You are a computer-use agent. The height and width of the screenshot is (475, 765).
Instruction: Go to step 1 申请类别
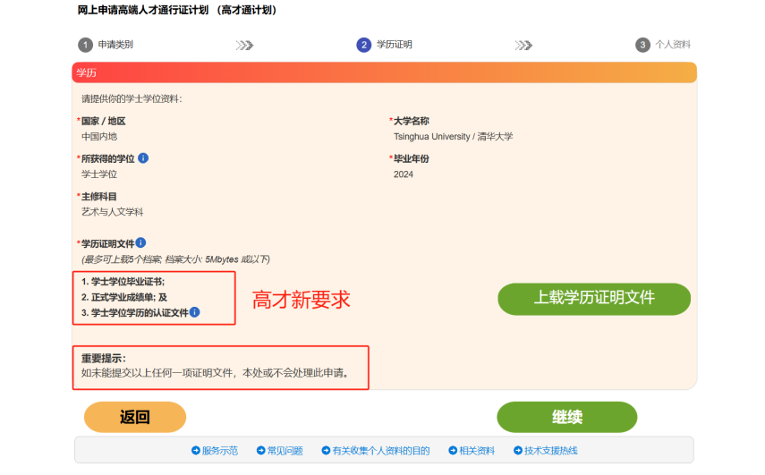click(104, 45)
